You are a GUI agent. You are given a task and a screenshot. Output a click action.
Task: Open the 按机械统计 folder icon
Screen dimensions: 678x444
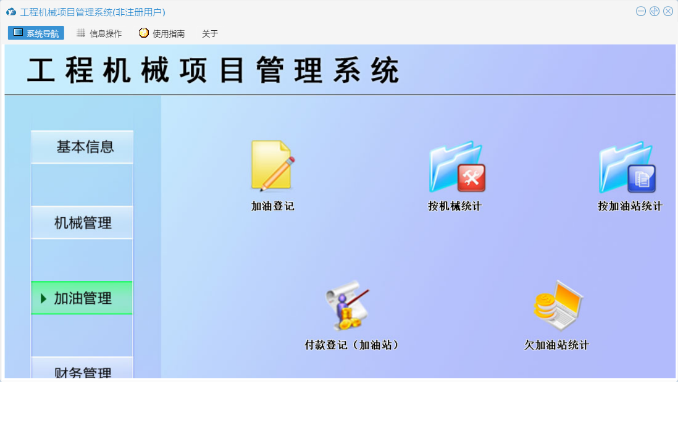(x=456, y=167)
